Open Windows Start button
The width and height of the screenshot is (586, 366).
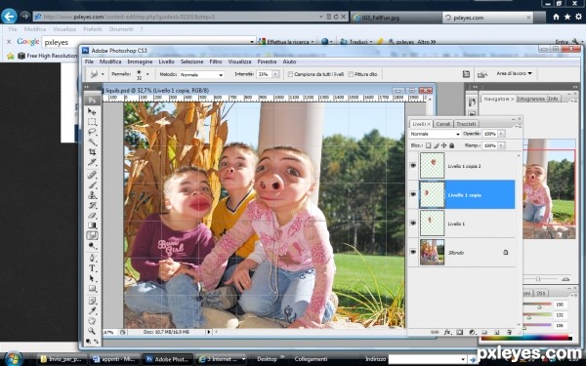click(14, 358)
